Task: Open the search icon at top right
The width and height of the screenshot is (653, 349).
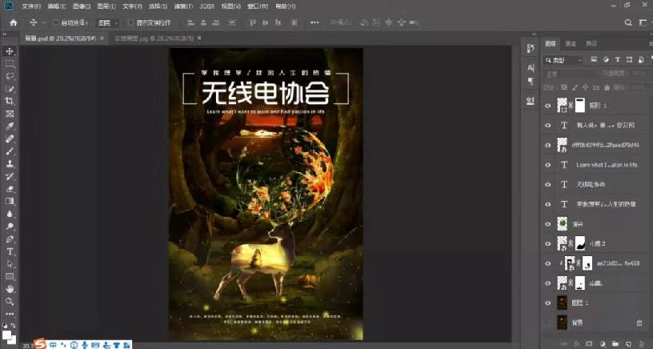Action: click(628, 22)
